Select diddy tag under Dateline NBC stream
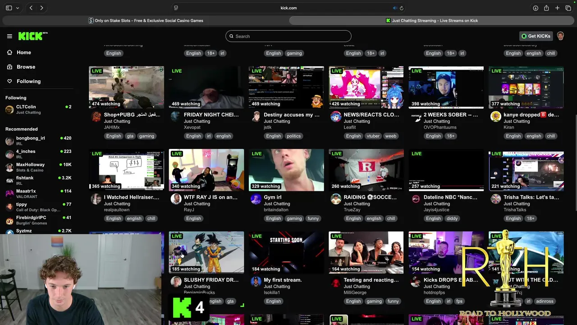Image resolution: width=577 pixels, height=325 pixels. coord(452,218)
